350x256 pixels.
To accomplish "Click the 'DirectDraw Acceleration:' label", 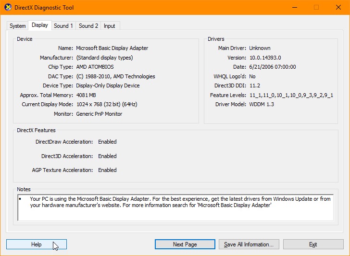I will pyautogui.click(x=64, y=142).
